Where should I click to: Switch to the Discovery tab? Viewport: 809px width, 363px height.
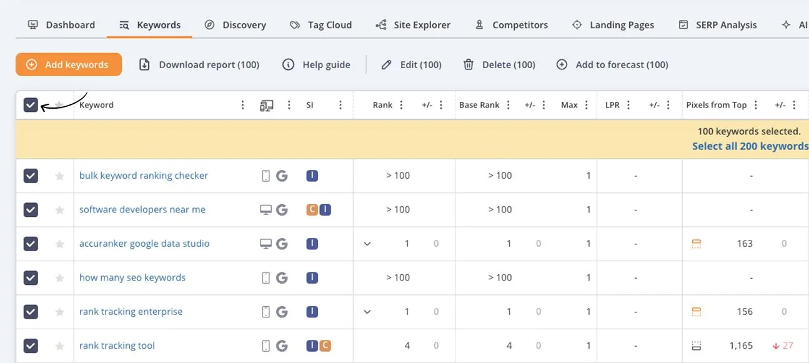[x=236, y=25]
